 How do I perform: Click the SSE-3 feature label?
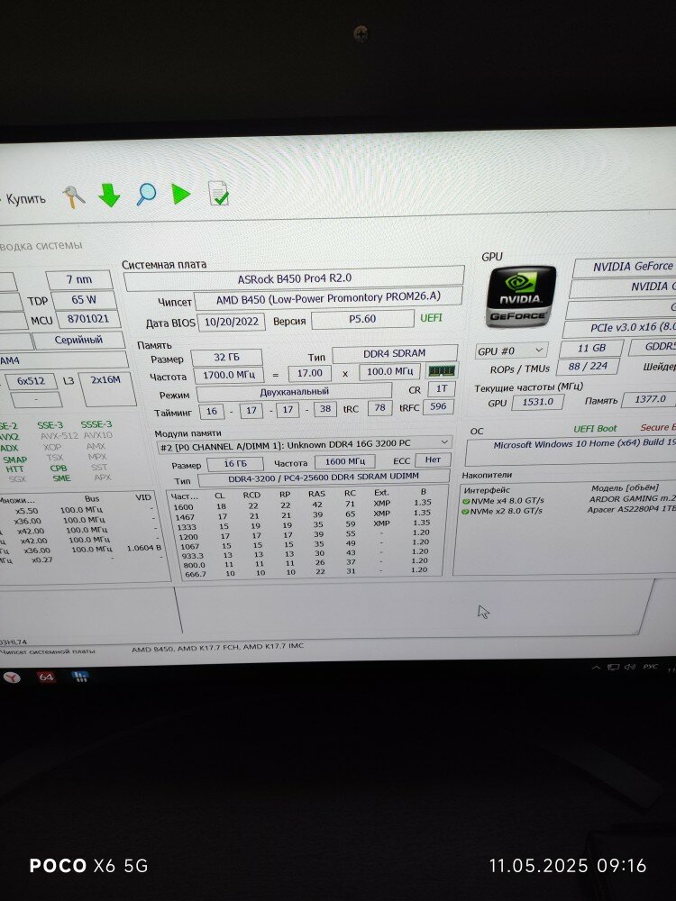click(x=50, y=425)
